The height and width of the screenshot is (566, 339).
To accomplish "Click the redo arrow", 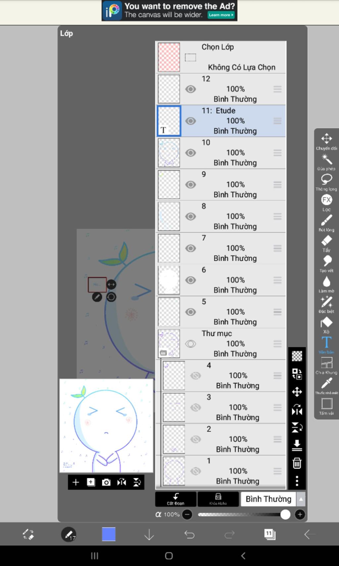I will click(x=229, y=534).
